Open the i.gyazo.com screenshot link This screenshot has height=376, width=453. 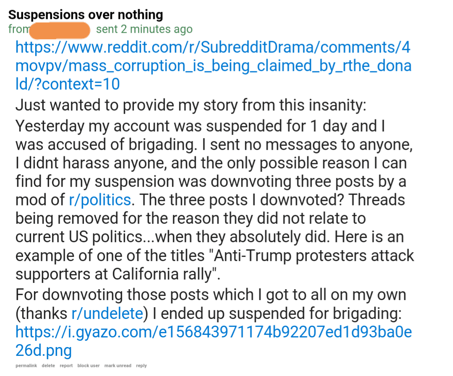[x=213, y=341]
